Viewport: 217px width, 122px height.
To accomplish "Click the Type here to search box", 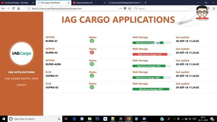I will (x=35, y=119).
